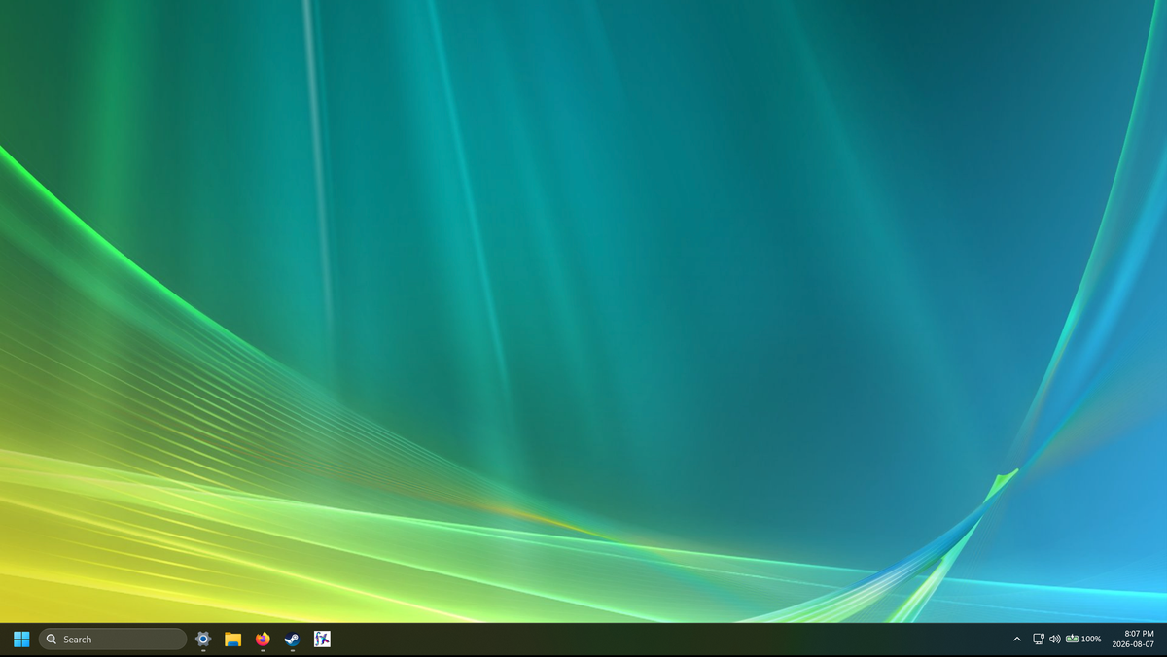This screenshot has height=657, width=1167.
Task: Click the volume speaker tray icon
Action: [1055, 639]
